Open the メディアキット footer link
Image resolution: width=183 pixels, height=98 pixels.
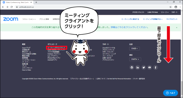click(27, 68)
